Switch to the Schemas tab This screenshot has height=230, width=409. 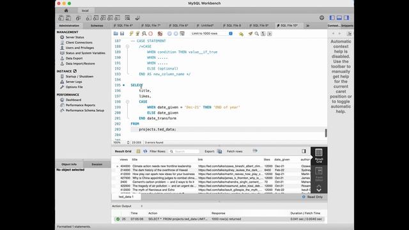96,26
